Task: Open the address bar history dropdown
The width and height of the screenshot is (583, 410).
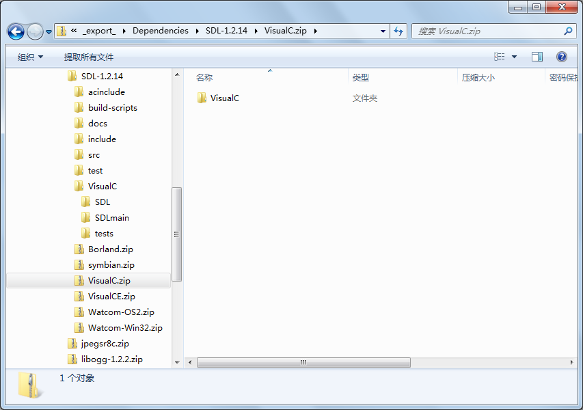Action: click(x=383, y=31)
